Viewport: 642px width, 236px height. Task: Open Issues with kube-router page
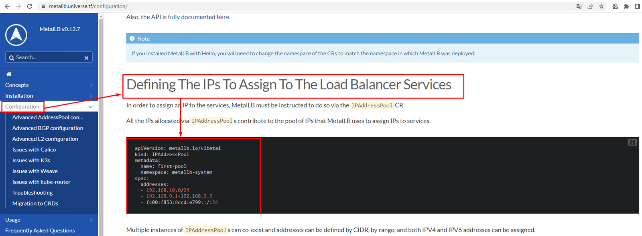(x=41, y=182)
